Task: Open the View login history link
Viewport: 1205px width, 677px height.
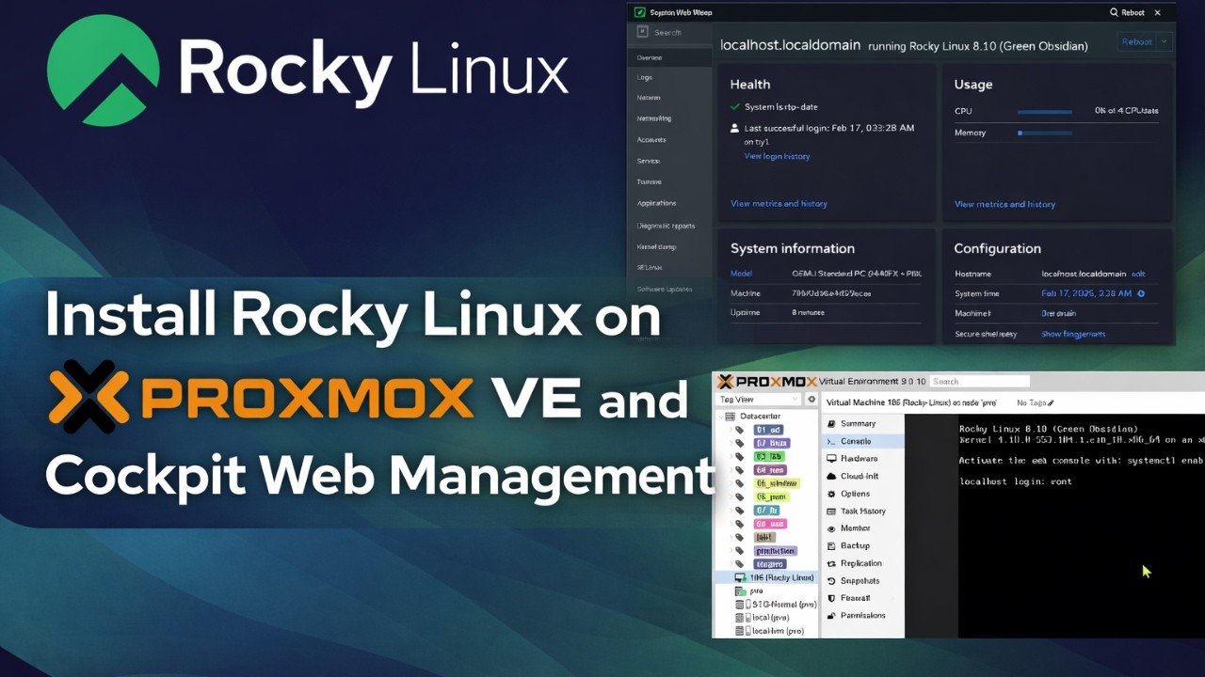Action: pyautogui.click(x=777, y=156)
